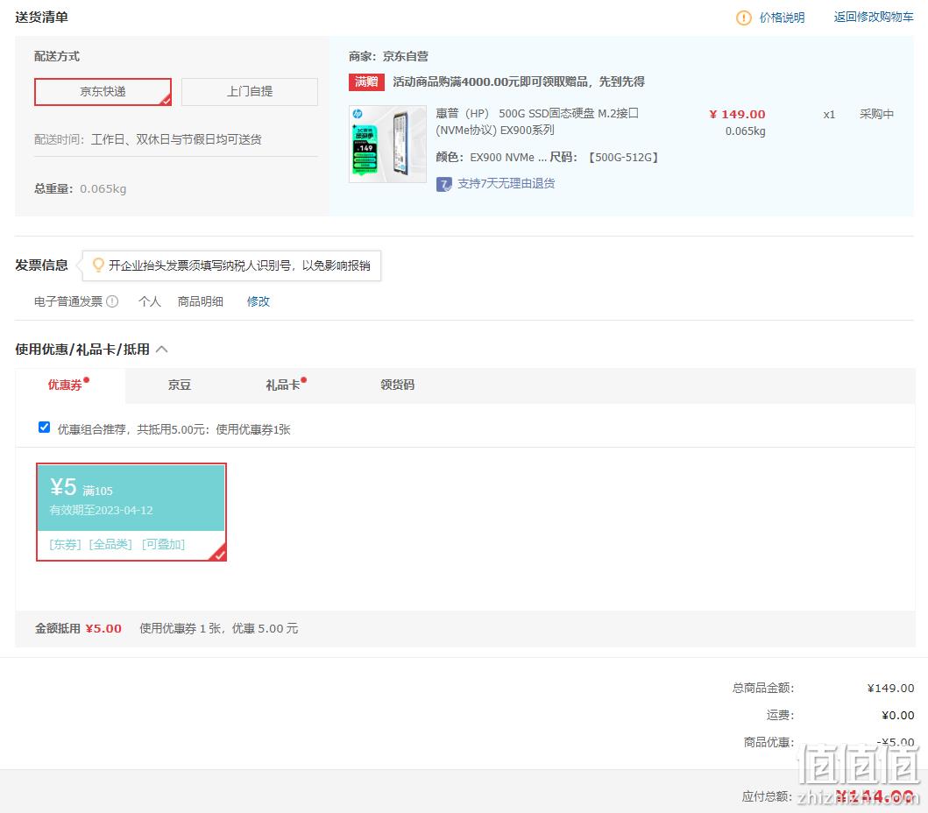Select the ¥5 满105 coupon card
Screen dimensions: 928x813
[x=131, y=512]
